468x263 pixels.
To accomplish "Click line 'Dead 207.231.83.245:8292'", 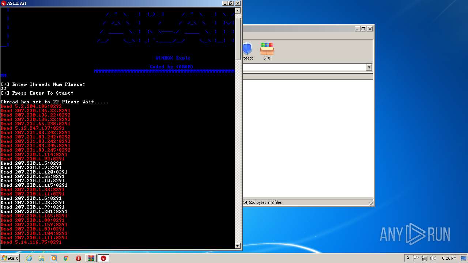I will (x=35, y=150).
